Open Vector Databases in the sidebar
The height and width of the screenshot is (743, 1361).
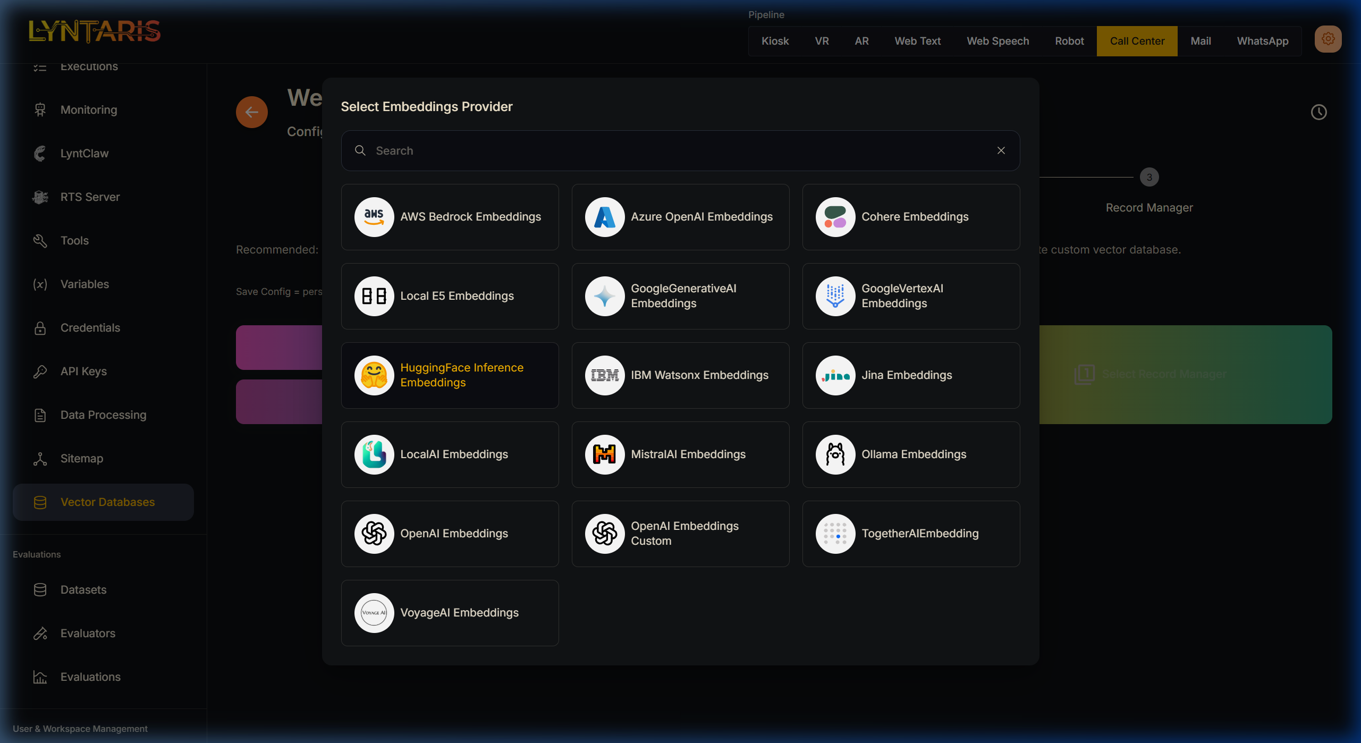pyautogui.click(x=103, y=502)
